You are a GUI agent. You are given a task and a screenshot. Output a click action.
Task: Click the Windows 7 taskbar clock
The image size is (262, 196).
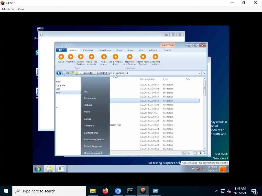(212, 169)
